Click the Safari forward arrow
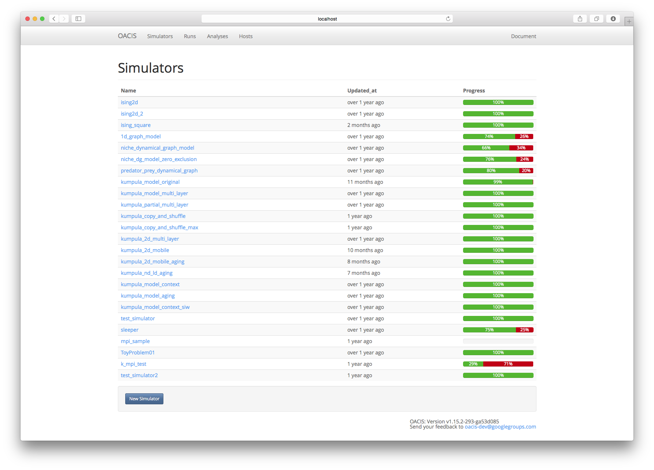 [64, 19]
